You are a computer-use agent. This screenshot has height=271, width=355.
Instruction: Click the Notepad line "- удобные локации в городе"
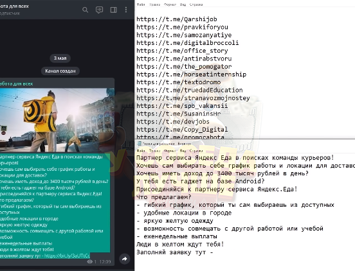(184, 213)
